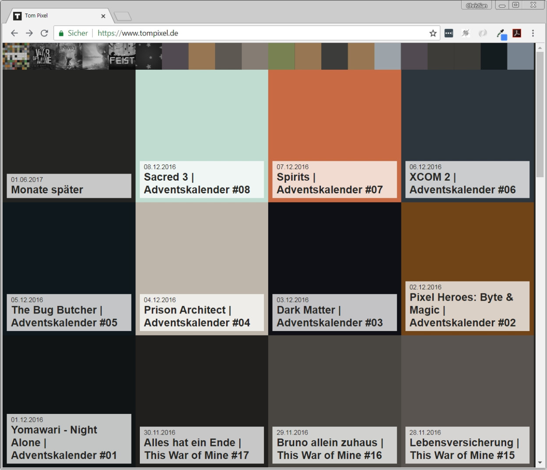
Task: Open the Monate später post
Action: (x=69, y=136)
